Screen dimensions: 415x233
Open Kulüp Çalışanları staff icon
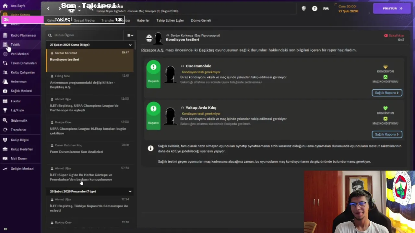[x=5, y=72]
